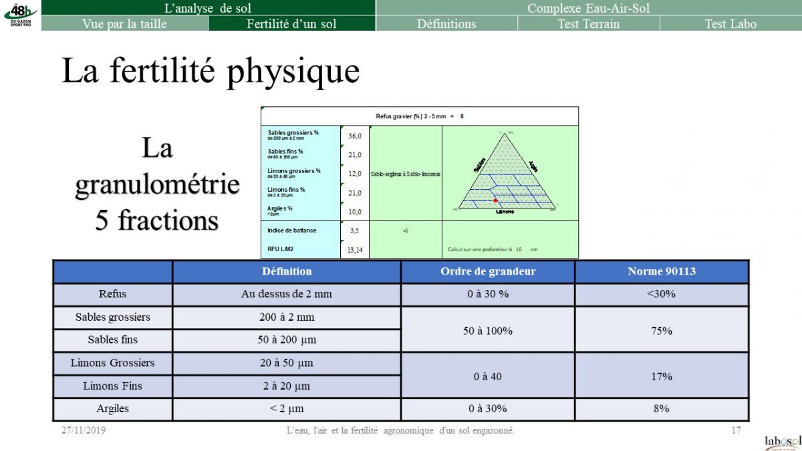The width and height of the screenshot is (802, 451).
Task: Click the 48h du Gazon Sport Pro logo
Action: pos(20,15)
